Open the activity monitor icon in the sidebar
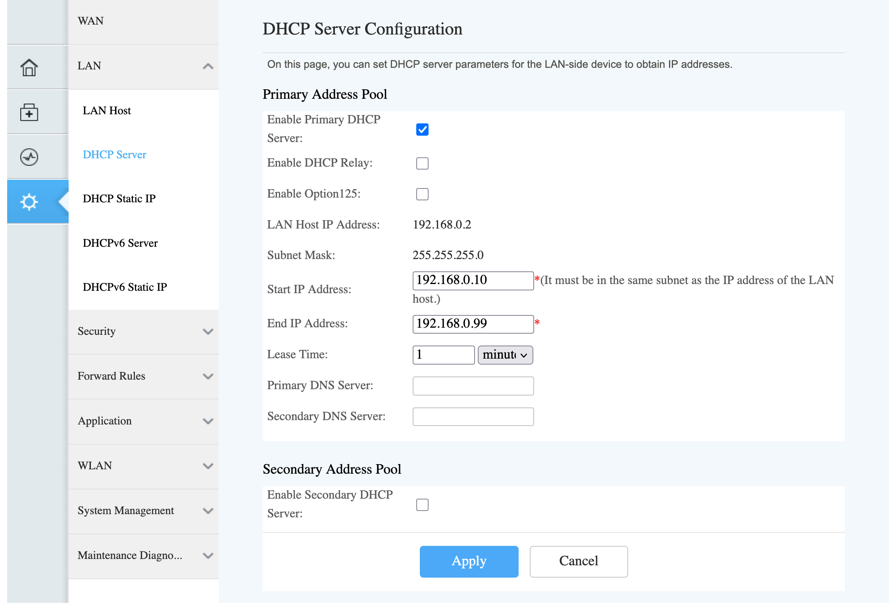 [29, 157]
